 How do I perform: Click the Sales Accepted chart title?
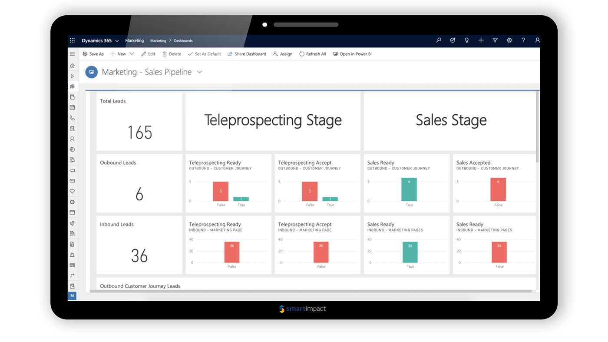coord(473,163)
